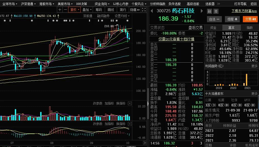Expand more menu items chevron after 选股器
Image resolution: width=259 pixels, height=147 pixels.
click(219, 4)
